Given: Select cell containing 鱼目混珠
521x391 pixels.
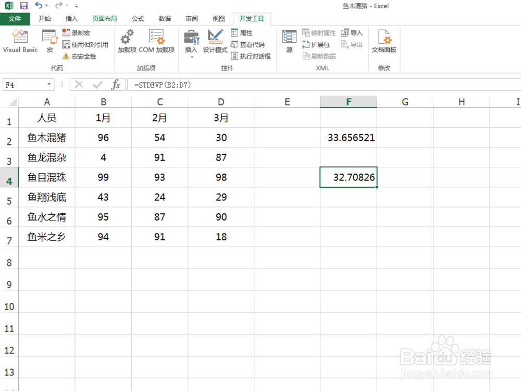Looking at the screenshot, I should (47, 177).
